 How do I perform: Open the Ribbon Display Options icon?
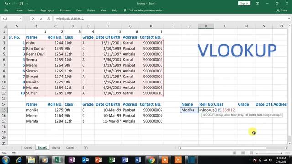tap(257, 3)
